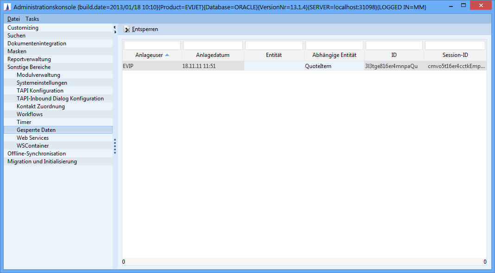Screen dimensions: 495x273
Task: Sort by Anlagedatum column header
Action: (x=212, y=55)
